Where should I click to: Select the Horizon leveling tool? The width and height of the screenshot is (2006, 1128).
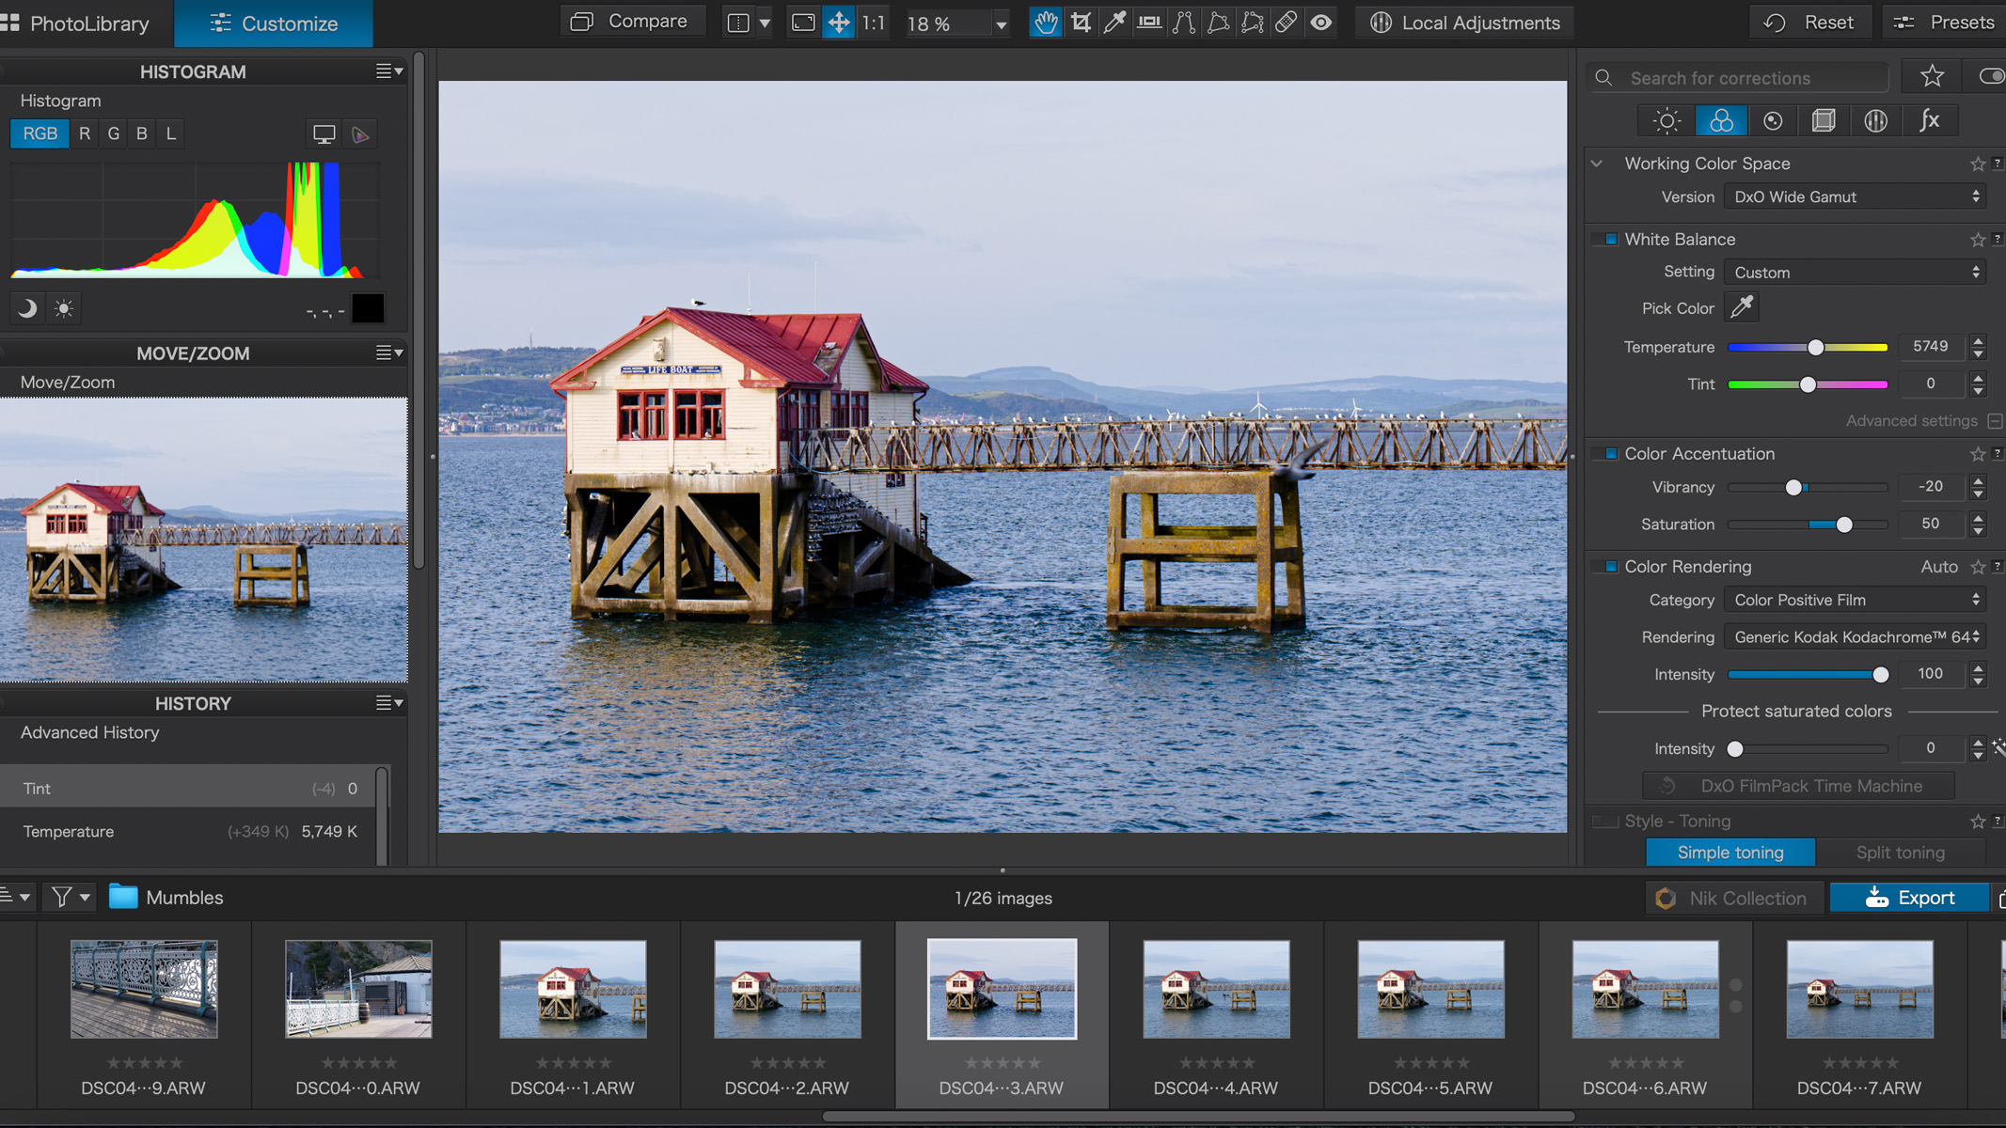click(x=1148, y=23)
